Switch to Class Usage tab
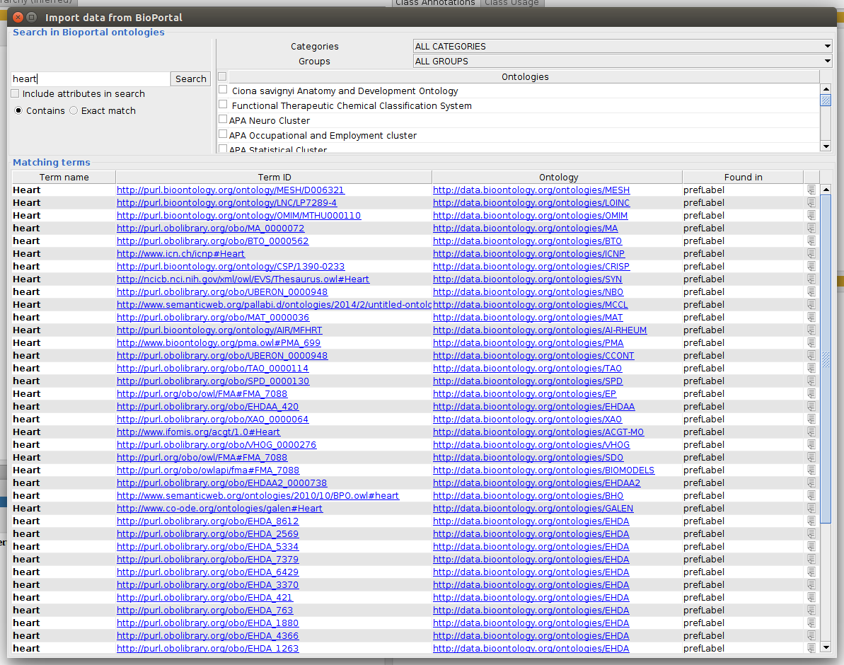 pyautogui.click(x=511, y=4)
